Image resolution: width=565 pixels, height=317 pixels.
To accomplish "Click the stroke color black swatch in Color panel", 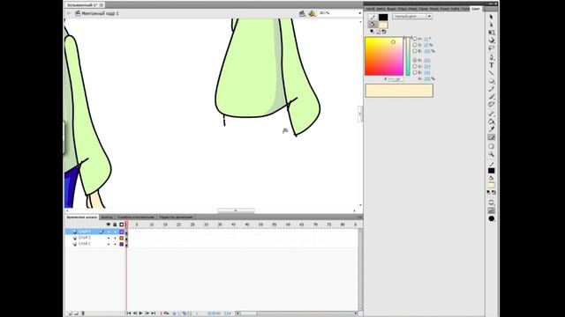I will [x=383, y=18].
